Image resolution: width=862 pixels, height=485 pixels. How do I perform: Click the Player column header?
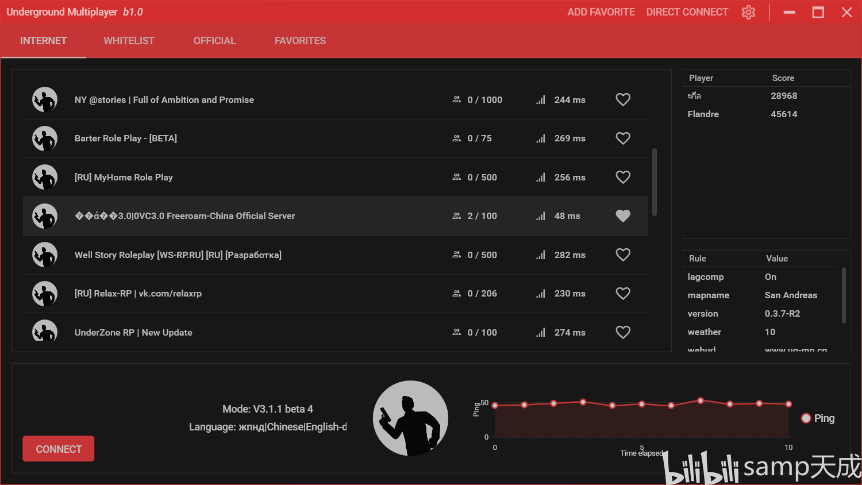701,78
